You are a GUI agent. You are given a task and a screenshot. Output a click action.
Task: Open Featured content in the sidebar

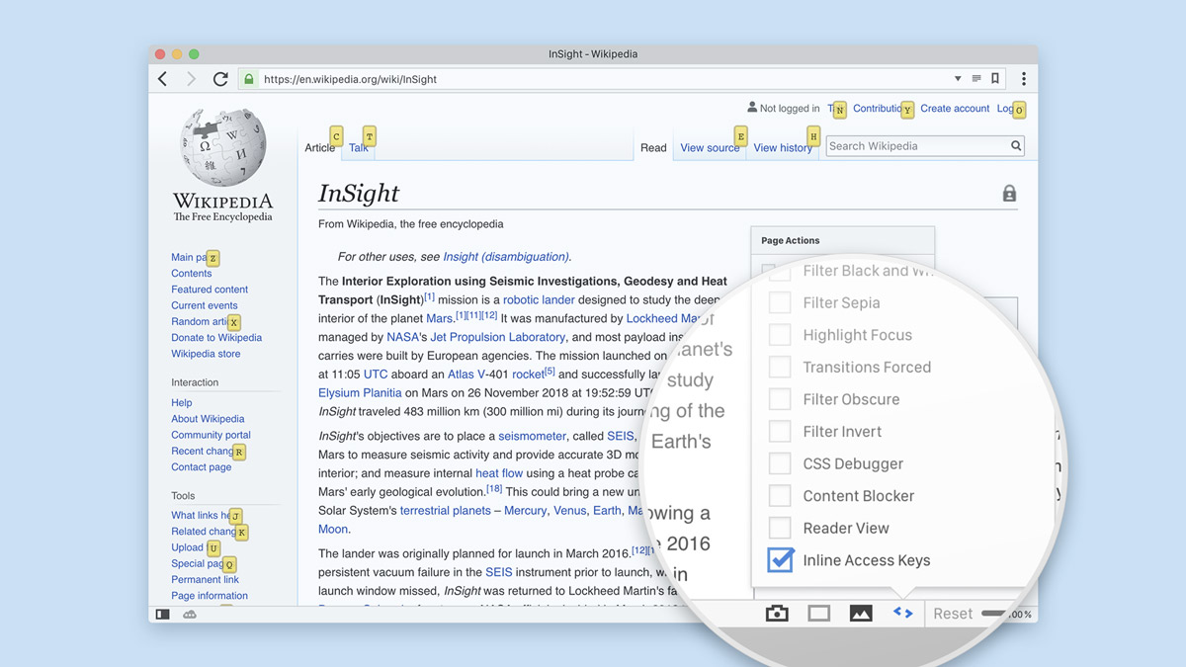[x=210, y=290]
